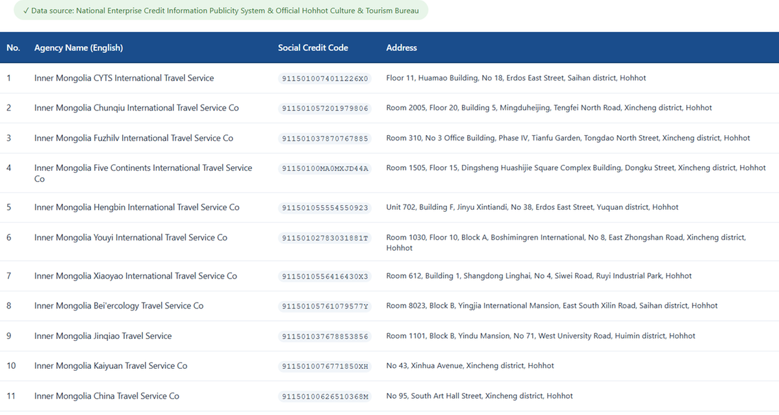Click credit code 91150105761079577Y
779x415 pixels.
point(325,306)
